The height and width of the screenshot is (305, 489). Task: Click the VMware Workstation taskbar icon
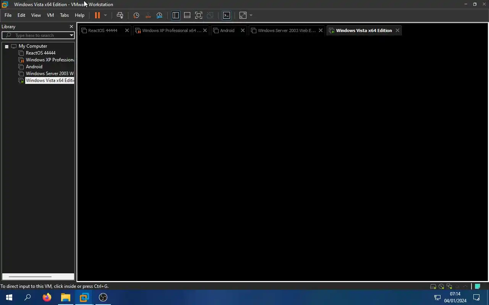point(84,297)
